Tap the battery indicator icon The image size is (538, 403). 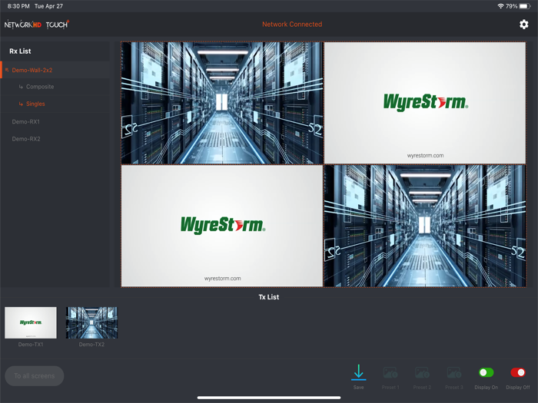point(525,6)
